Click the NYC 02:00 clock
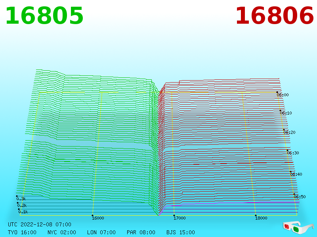Screen dimensions: 317x237 click(62, 232)
